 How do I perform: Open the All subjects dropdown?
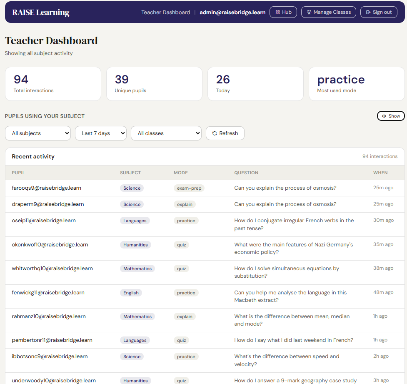[x=38, y=133]
